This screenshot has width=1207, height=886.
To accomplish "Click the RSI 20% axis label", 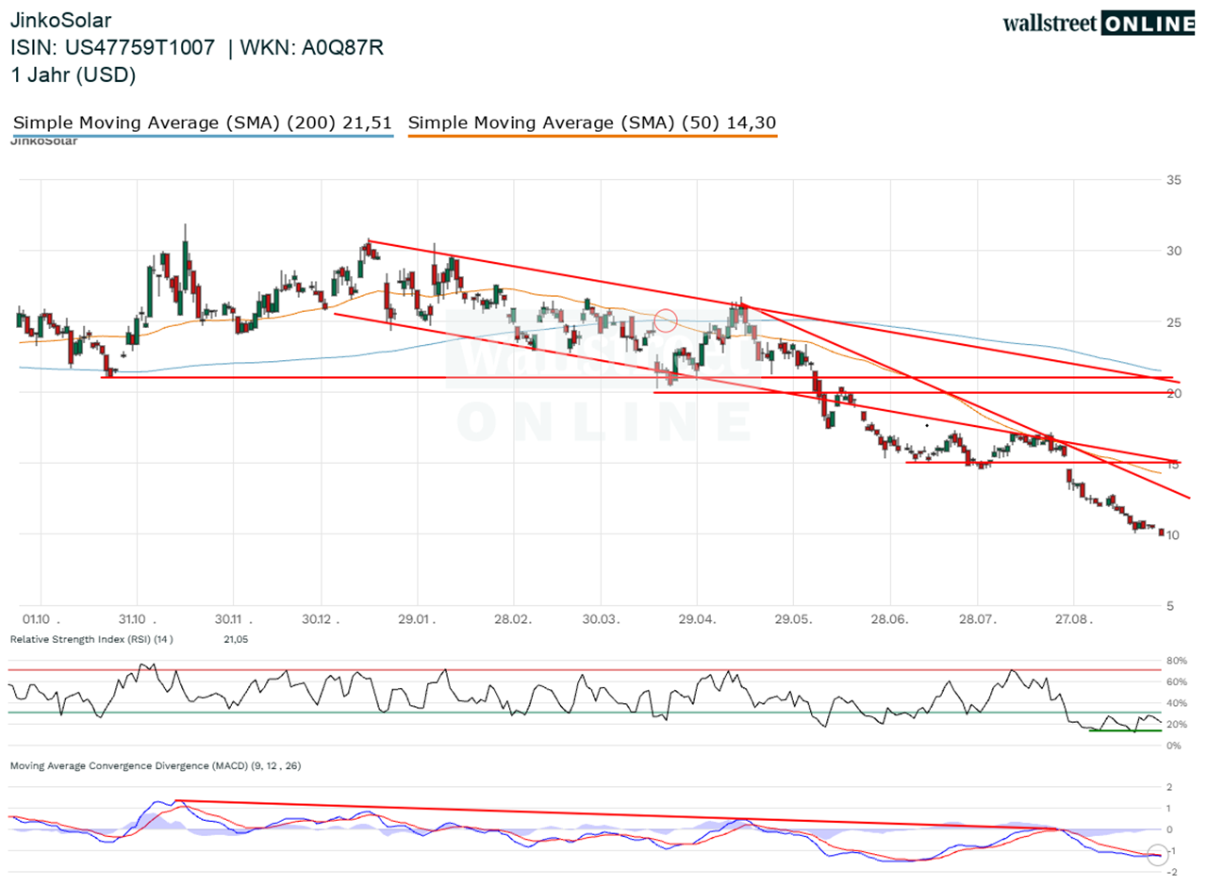I will point(1176,724).
